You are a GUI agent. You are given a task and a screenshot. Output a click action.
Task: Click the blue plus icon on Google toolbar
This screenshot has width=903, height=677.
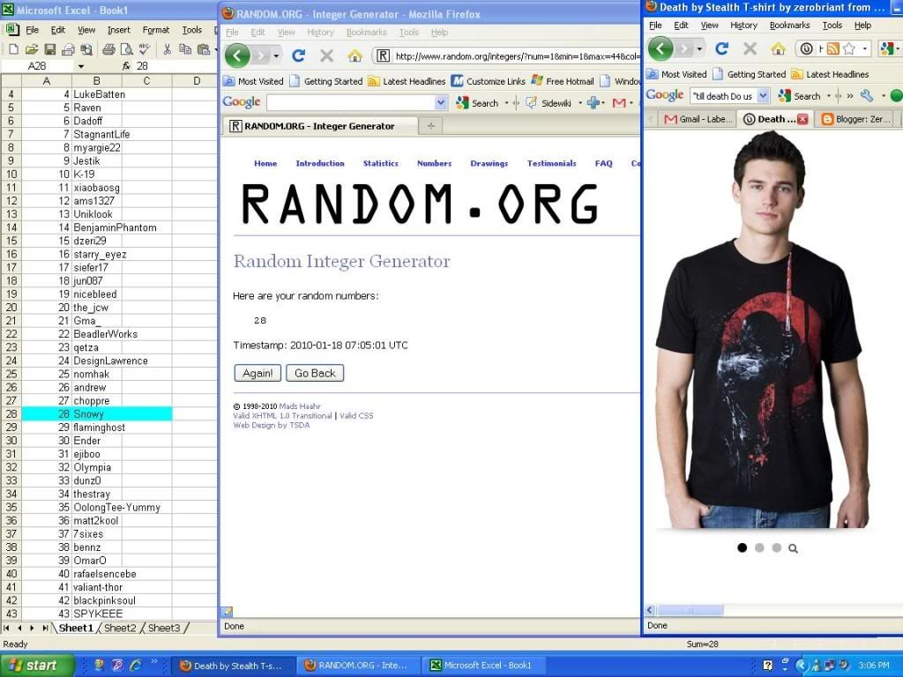(593, 102)
